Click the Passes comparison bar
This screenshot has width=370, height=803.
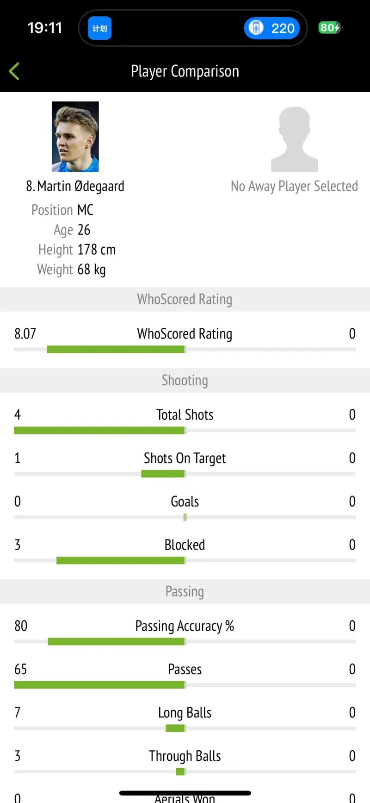pos(99,685)
